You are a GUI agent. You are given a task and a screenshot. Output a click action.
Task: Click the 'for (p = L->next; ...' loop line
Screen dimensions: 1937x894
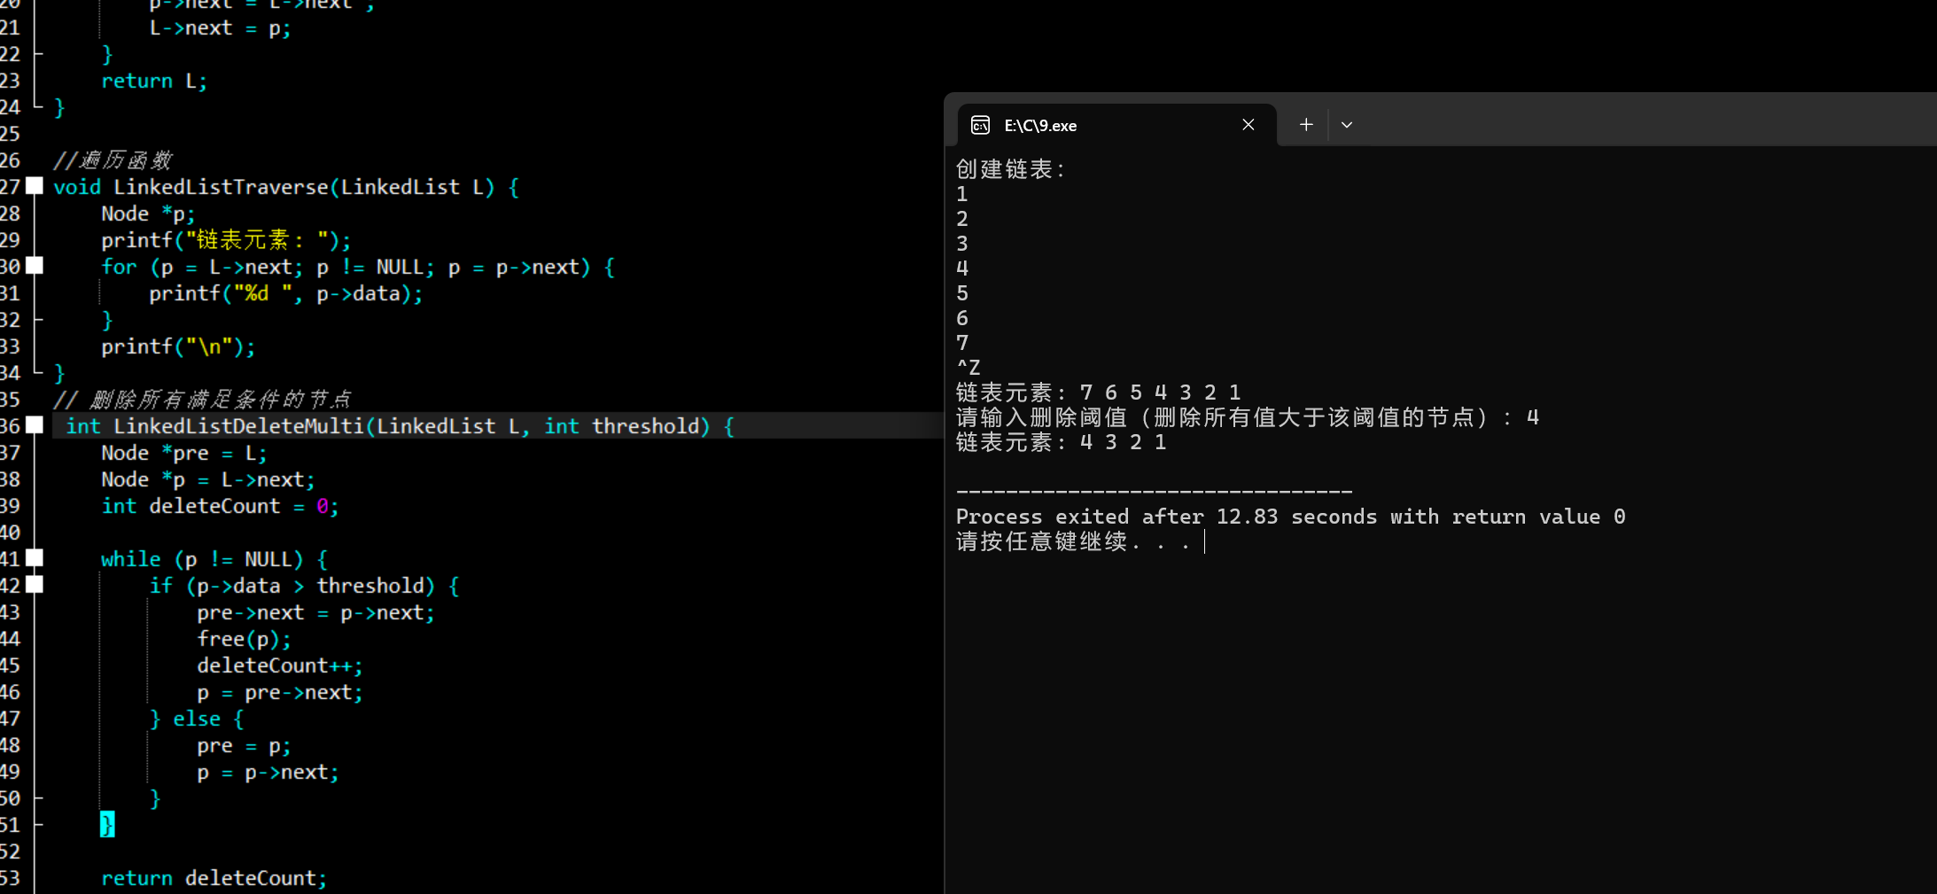point(358,267)
